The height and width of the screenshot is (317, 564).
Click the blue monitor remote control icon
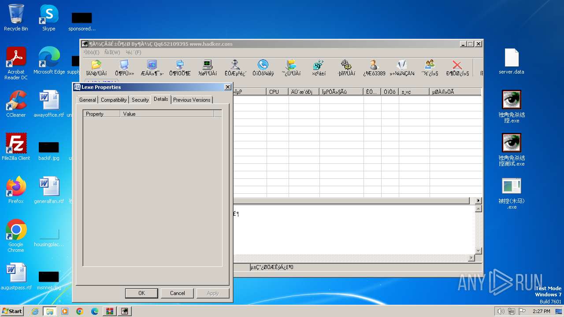click(x=124, y=68)
